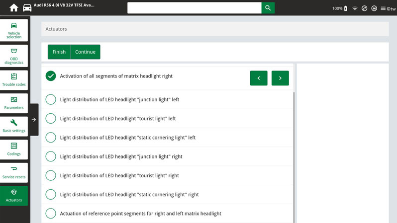Click the actuator list vertical scrollbar
The image size is (397, 223).
(294, 149)
